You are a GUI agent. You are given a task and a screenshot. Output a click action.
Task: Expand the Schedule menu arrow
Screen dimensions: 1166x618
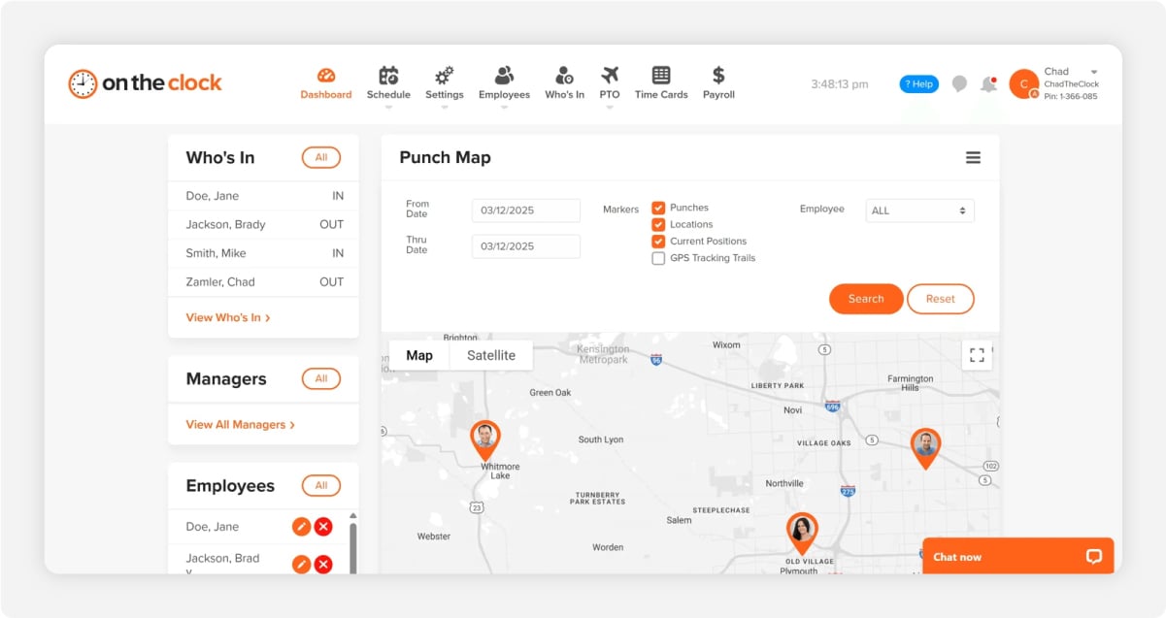(x=388, y=108)
